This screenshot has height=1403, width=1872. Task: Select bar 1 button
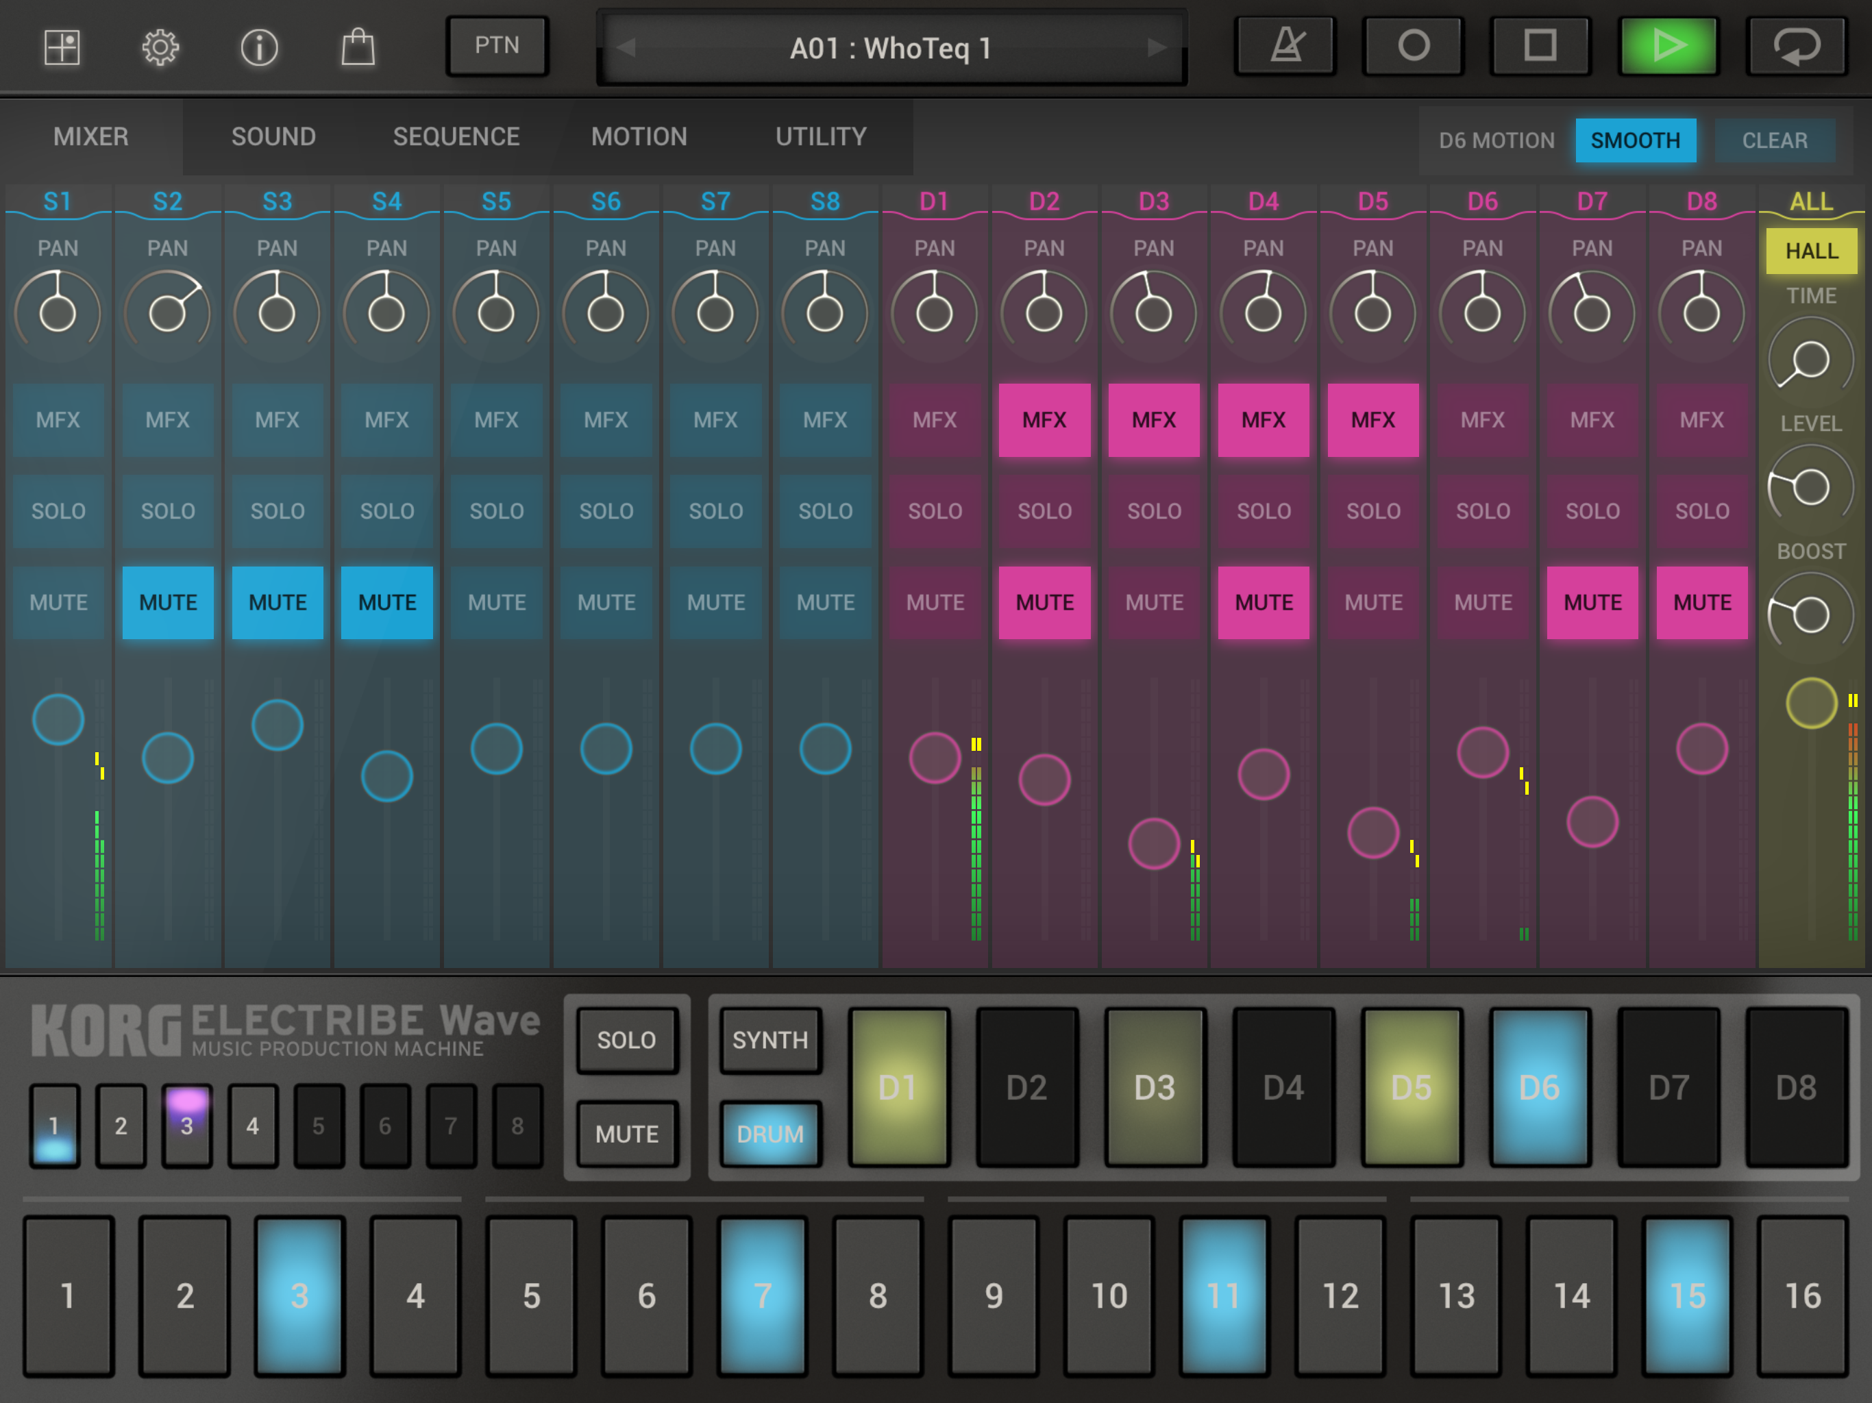click(54, 1126)
